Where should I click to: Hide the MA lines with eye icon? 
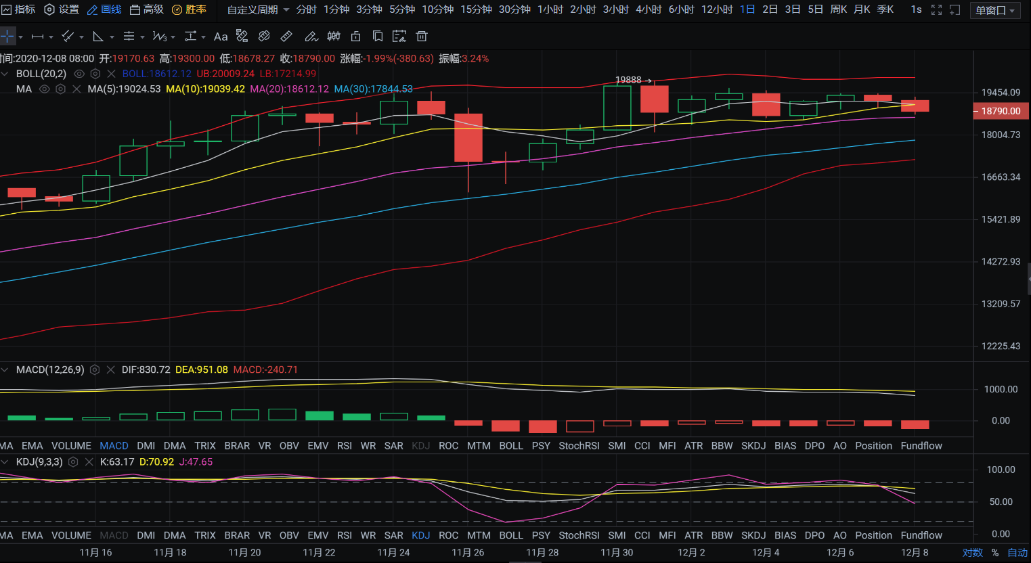pyautogui.click(x=45, y=89)
